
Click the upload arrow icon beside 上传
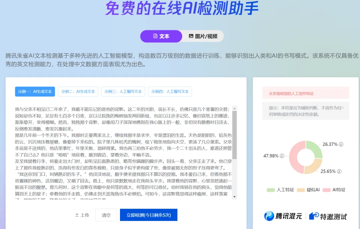pos(77,215)
